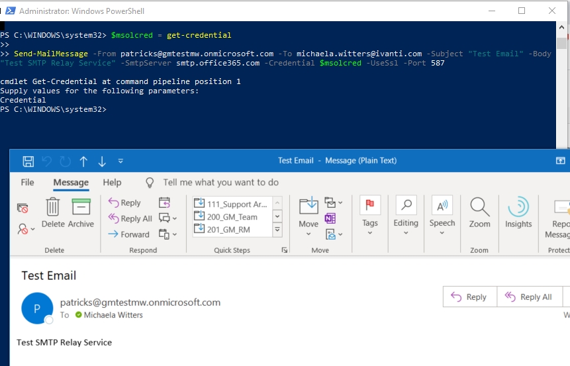The image size is (570, 366).
Task: Delete the Test Email message
Action: tap(53, 212)
